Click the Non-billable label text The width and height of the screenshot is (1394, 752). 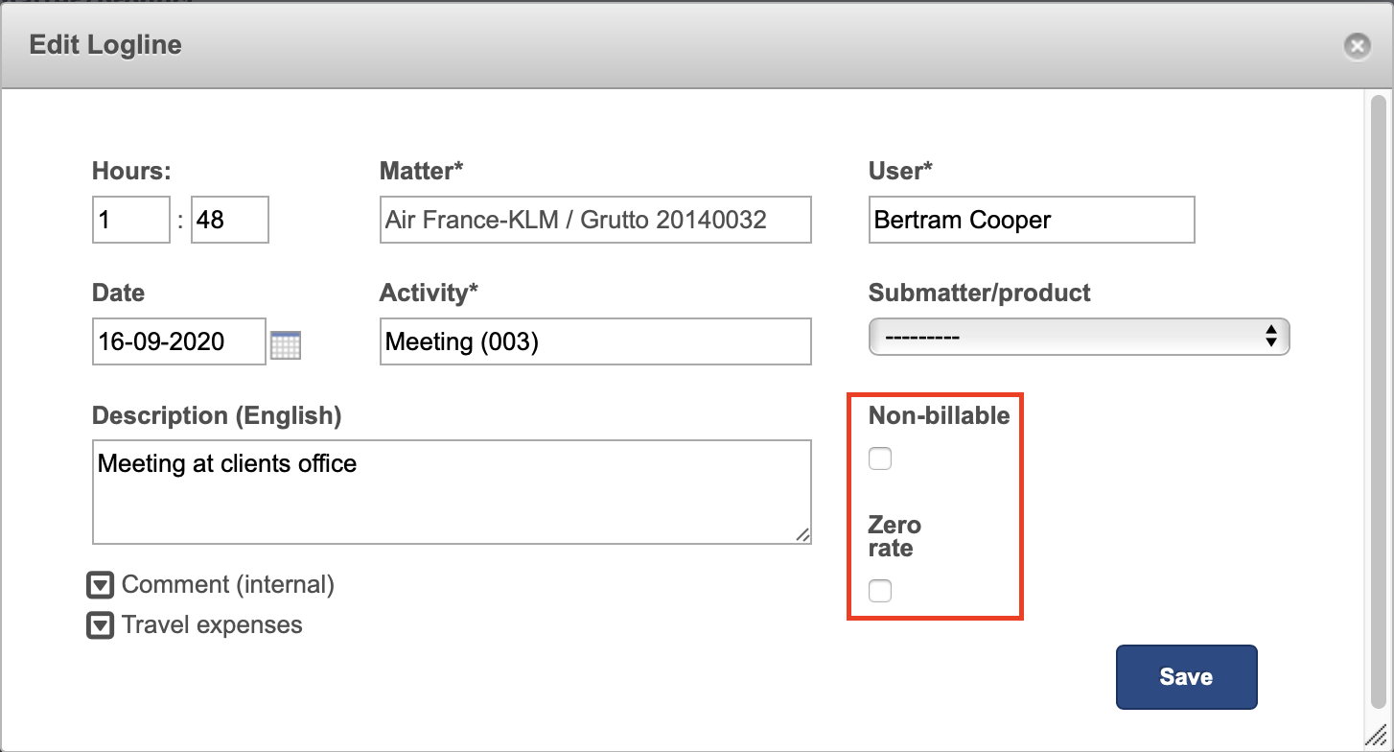pyautogui.click(x=939, y=415)
